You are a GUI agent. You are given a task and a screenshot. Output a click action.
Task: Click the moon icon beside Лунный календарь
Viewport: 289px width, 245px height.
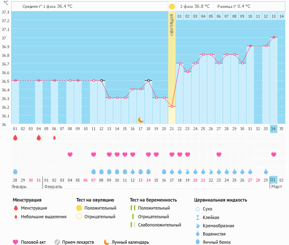point(107,242)
